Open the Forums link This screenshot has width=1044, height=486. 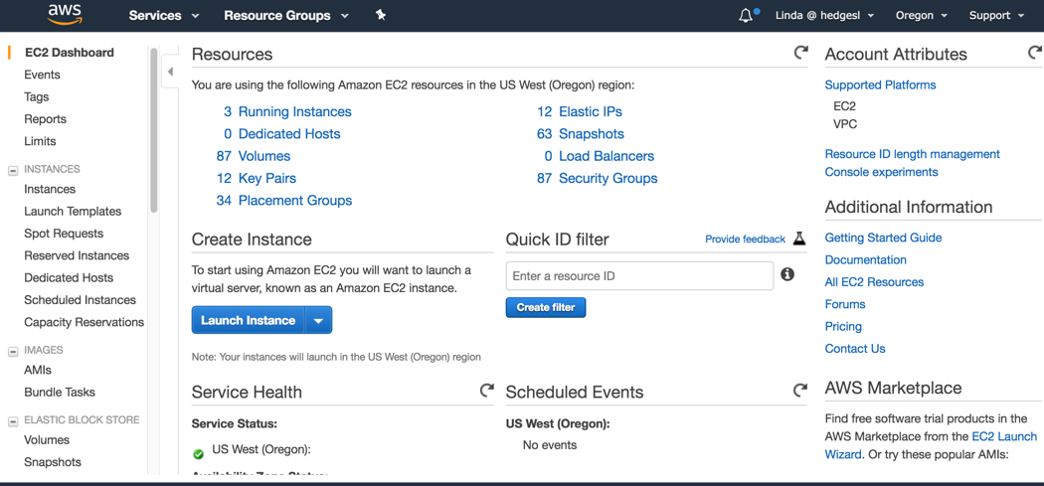pos(845,304)
